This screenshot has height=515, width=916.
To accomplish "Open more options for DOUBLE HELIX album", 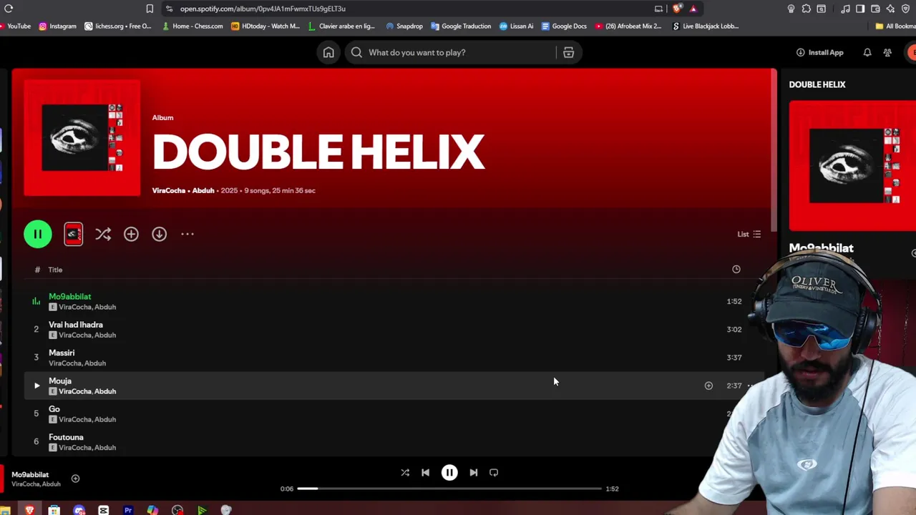I will (187, 234).
